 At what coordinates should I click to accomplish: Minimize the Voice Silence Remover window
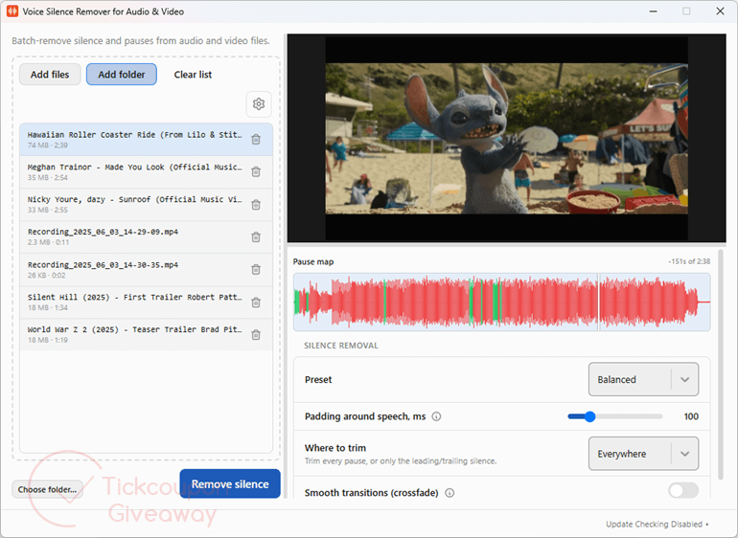click(654, 11)
